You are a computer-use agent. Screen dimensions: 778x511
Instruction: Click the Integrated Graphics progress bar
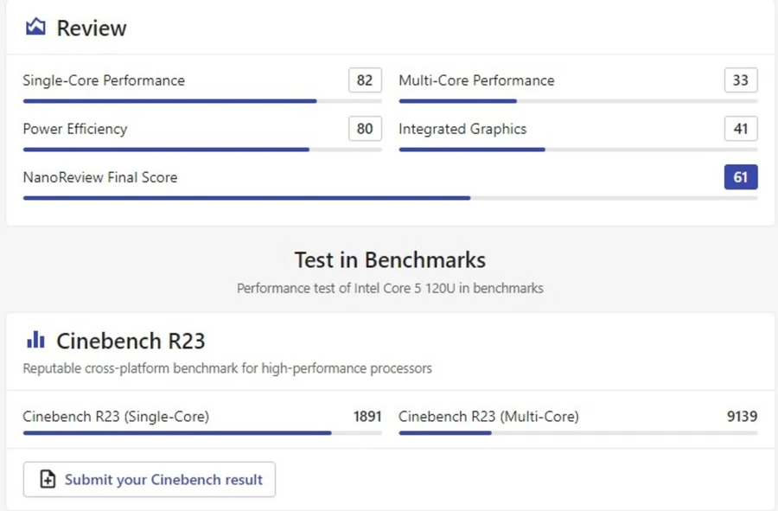[578, 150]
